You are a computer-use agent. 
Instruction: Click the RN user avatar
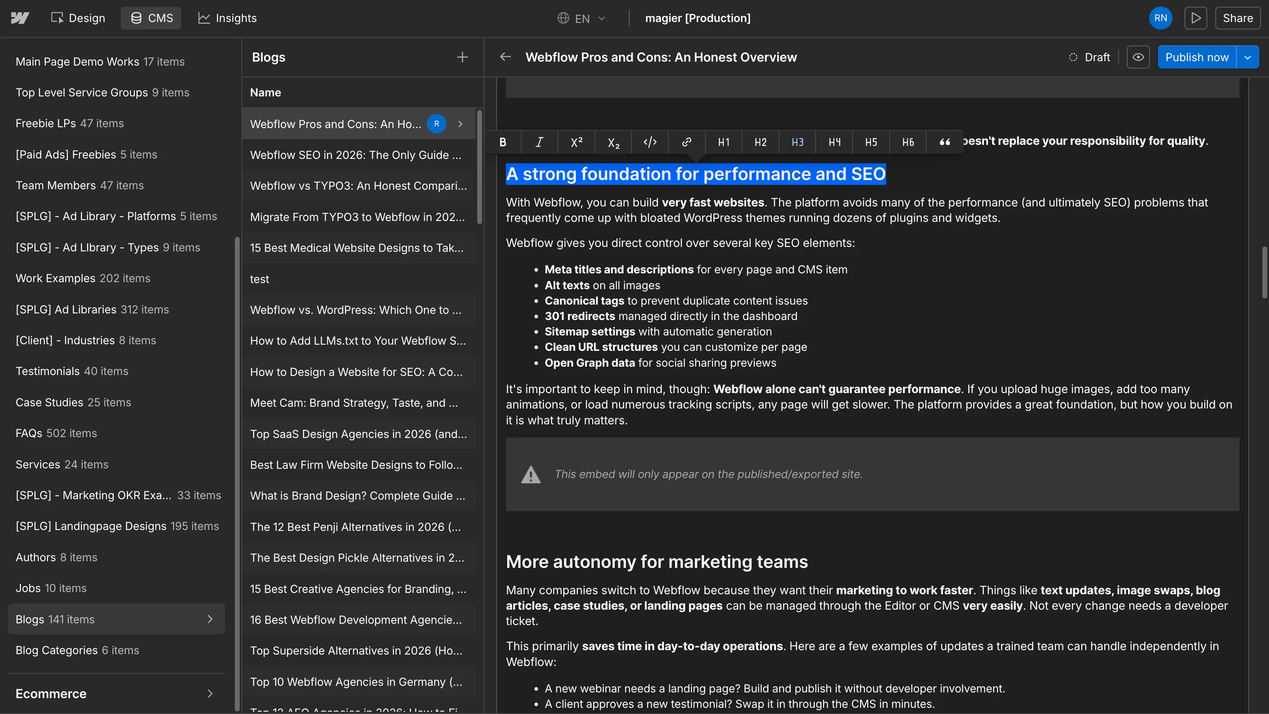click(x=1160, y=18)
